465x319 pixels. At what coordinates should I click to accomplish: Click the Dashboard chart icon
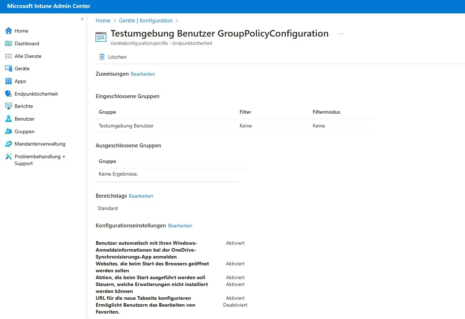9,43
